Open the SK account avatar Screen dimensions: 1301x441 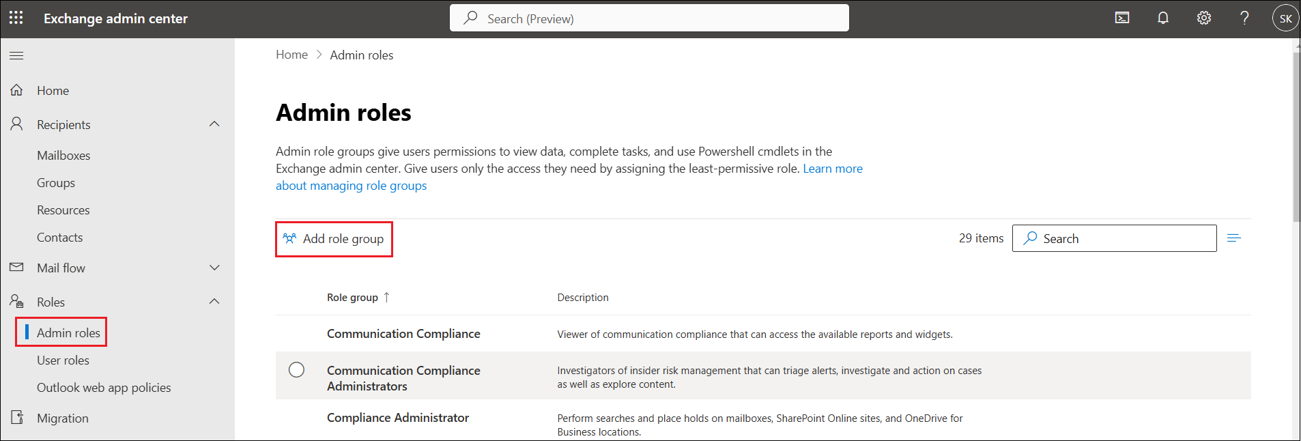(x=1285, y=18)
